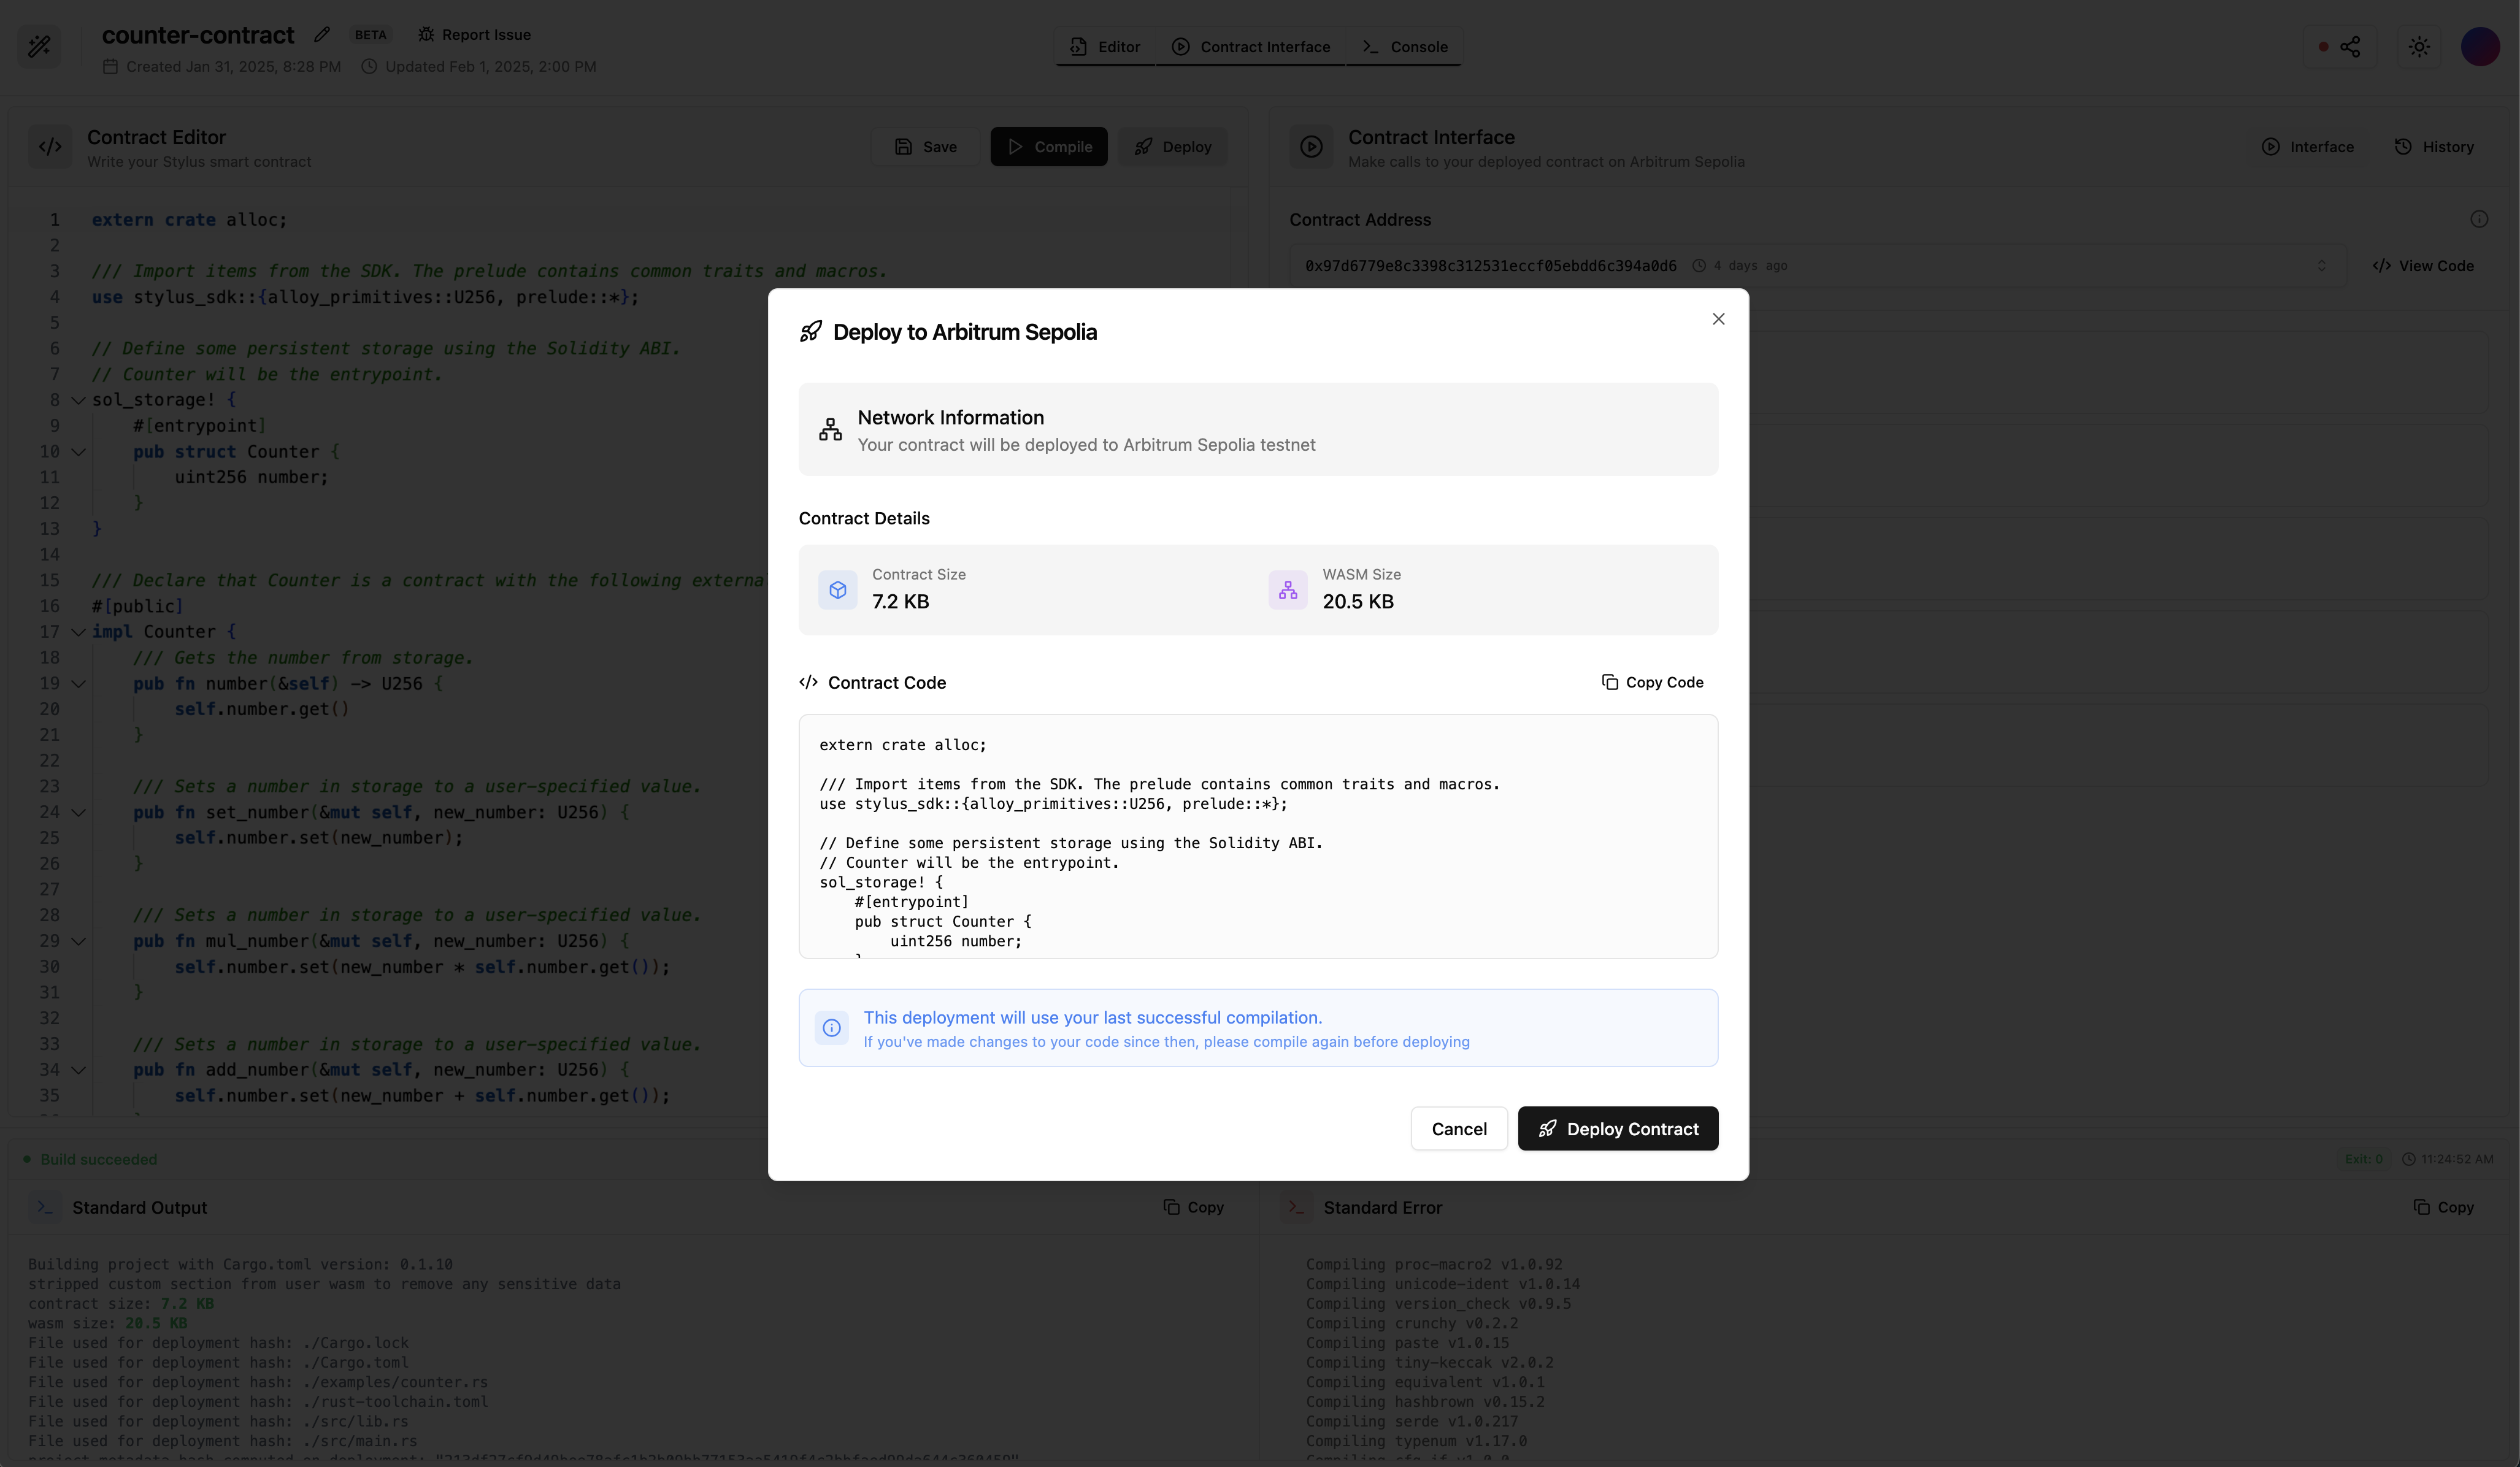This screenshot has height=1467, width=2520.
Task: Click the calendar icon by Created date
Action: pos(110,67)
